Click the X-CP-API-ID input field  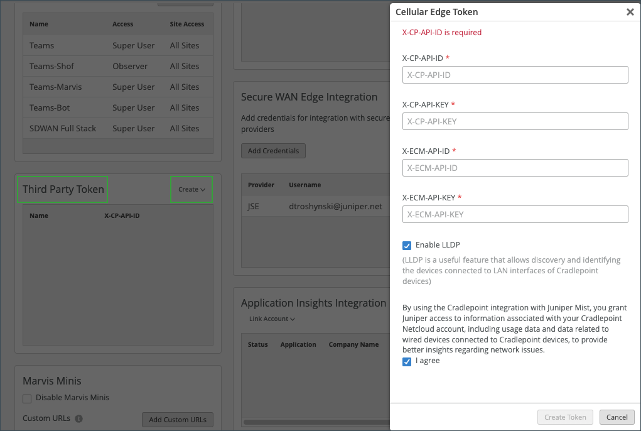[515, 75]
